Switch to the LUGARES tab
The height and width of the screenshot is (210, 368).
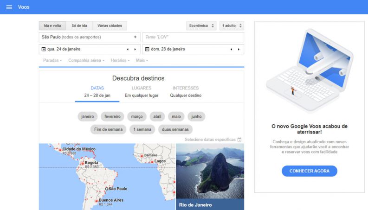141,92
